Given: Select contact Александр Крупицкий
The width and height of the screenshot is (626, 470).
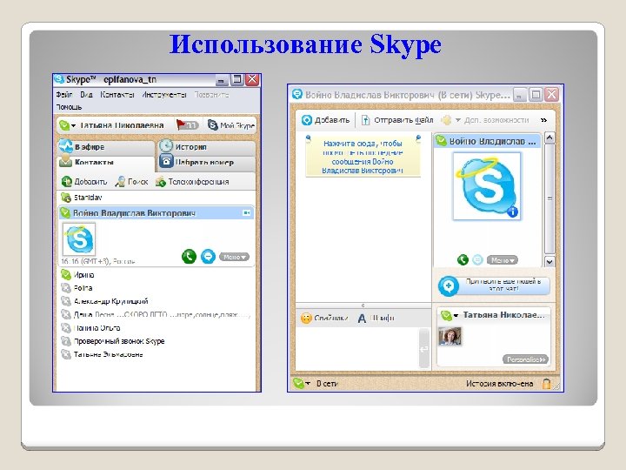Looking at the screenshot, I should click(x=156, y=301).
